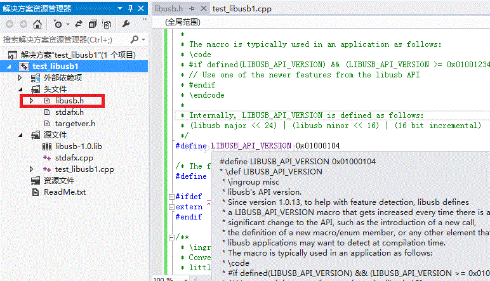This screenshot has height=281, width=490.
Task: Collapse the #ifdef code outlining box
Action: point(171,197)
